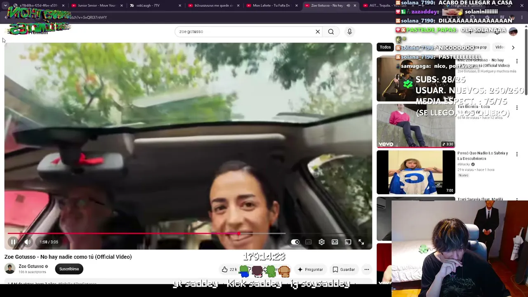Save the video with Guardar
The width and height of the screenshot is (528, 297).
344,269
